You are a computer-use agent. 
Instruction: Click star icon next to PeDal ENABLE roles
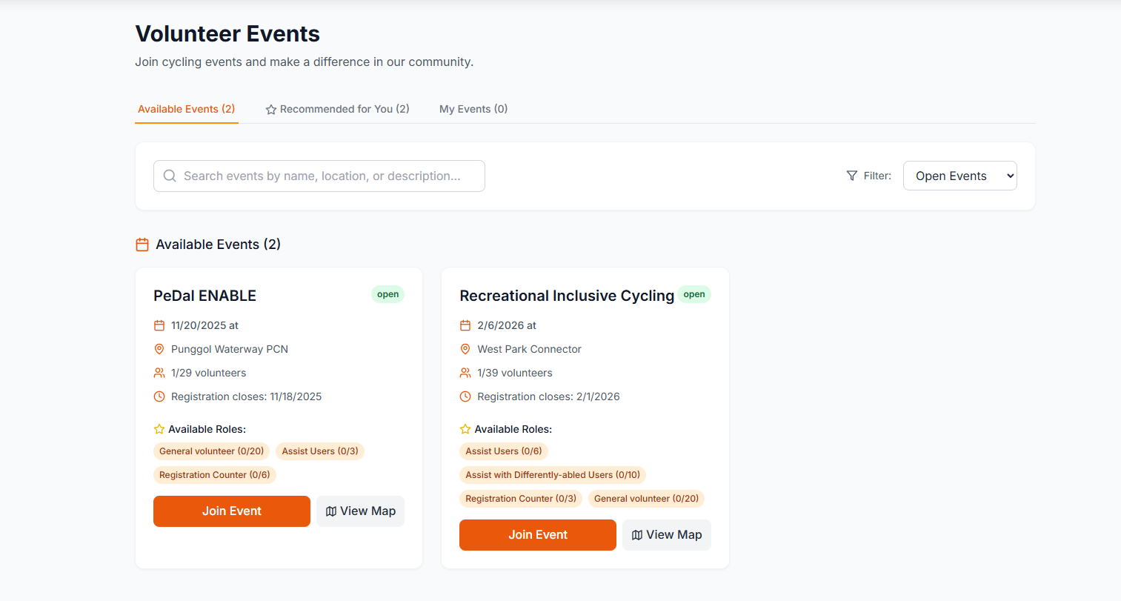coord(159,429)
